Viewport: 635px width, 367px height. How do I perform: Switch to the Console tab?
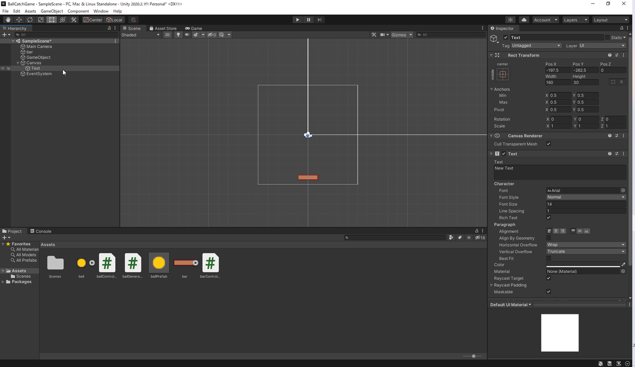(41, 231)
